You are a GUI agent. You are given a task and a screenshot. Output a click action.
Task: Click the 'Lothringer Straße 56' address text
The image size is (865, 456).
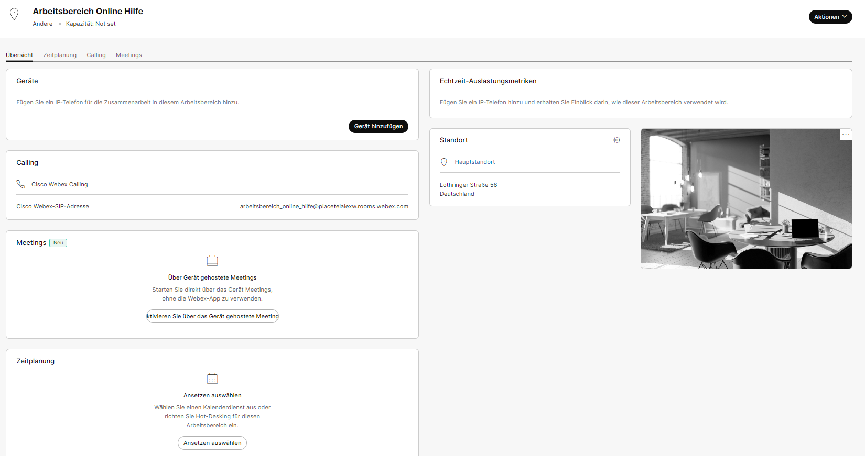pos(468,185)
